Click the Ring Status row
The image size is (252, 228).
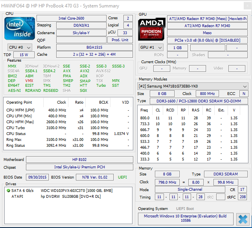(68, 146)
